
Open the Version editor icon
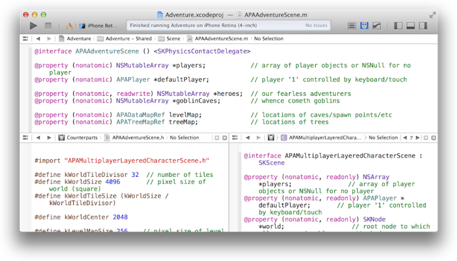(x=377, y=26)
